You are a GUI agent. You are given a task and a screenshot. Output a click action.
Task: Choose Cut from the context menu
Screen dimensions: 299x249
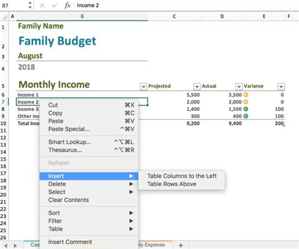(x=89, y=105)
